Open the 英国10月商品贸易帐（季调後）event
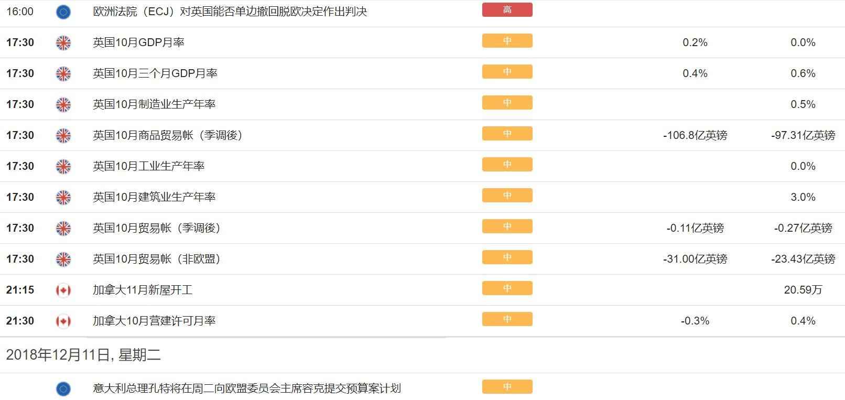 168,135
